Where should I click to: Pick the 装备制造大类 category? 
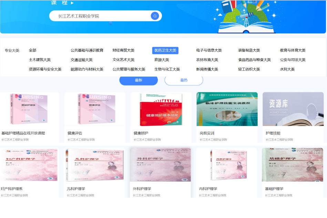point(249,50)
